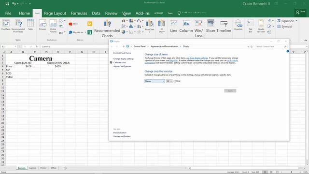Image resolution: width=309 pixels, height=174 pixels.
Task: Insert a Slicer
Action: (x=211, y=26)
